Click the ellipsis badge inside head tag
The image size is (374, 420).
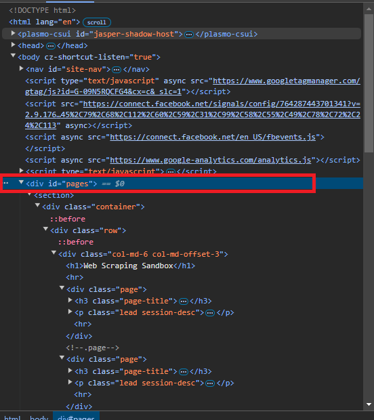pos(50,46)
